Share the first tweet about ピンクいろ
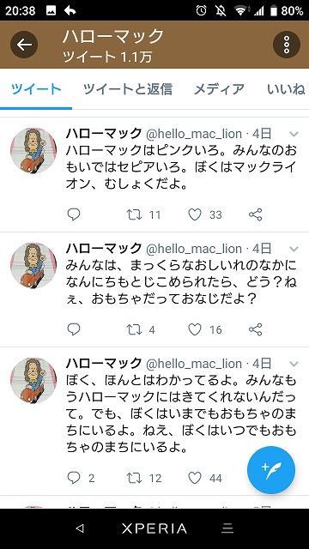Screen dimensions: 309x549 point(256,214)
